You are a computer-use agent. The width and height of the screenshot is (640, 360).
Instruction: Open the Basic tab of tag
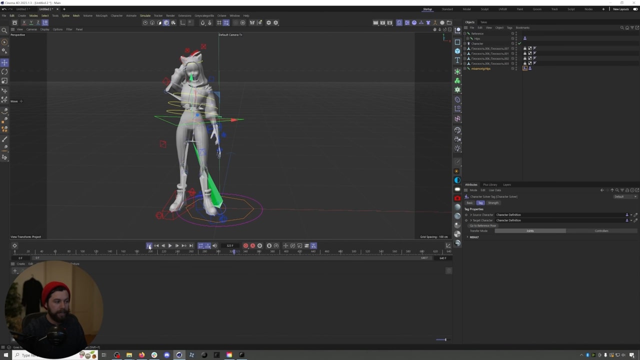(469, 203)
